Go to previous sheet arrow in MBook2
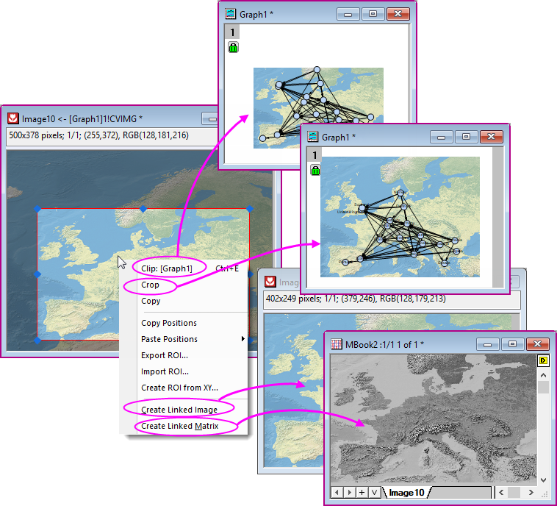 pos(337,492)
